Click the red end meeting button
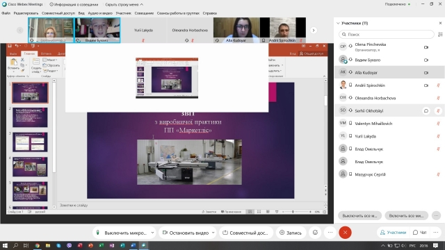 pos(345,233)
